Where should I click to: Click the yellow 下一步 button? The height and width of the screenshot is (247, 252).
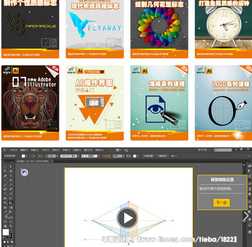click(221, 203)
